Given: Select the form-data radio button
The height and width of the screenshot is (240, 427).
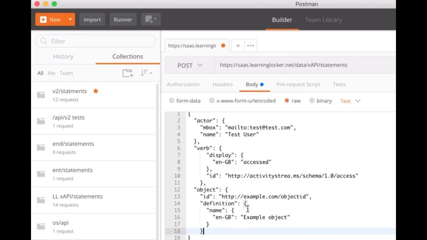Looking at the screenshot, I should pos(171,101).
